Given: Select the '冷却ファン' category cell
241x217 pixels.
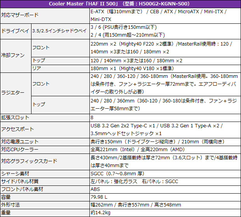Looking at the screenshot, I should (x=16, y=56).
